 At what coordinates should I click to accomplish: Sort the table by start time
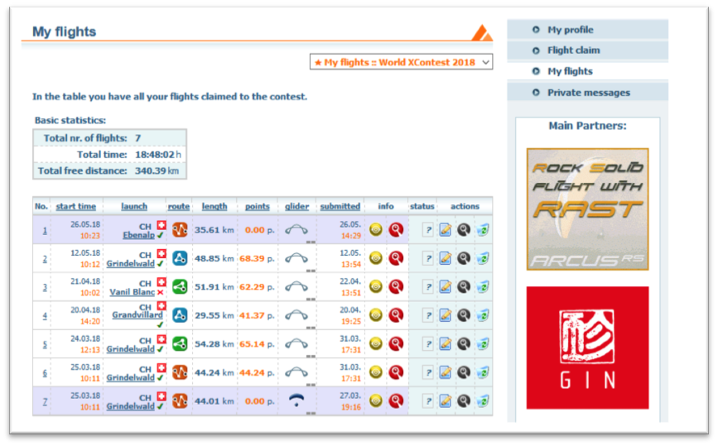click(75, 206)
